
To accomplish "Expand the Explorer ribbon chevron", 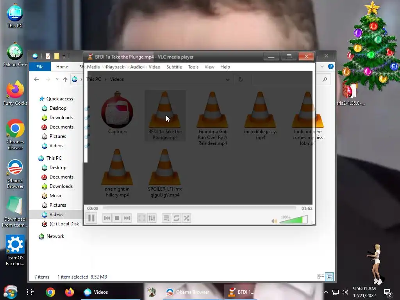I will [x=322, y=66].
